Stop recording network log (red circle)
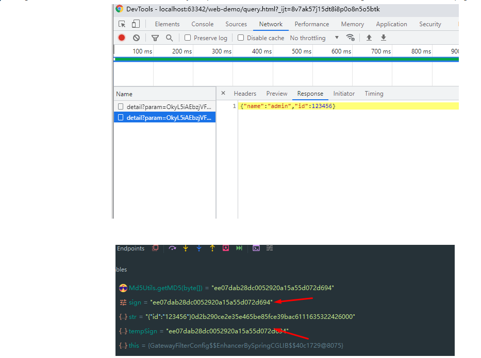Screen dimensions: 481x358 point(122,38)
